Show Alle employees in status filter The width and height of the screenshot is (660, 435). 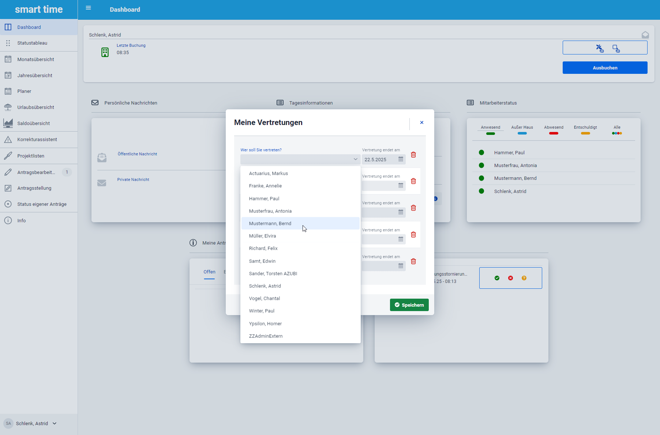[617, 130]
